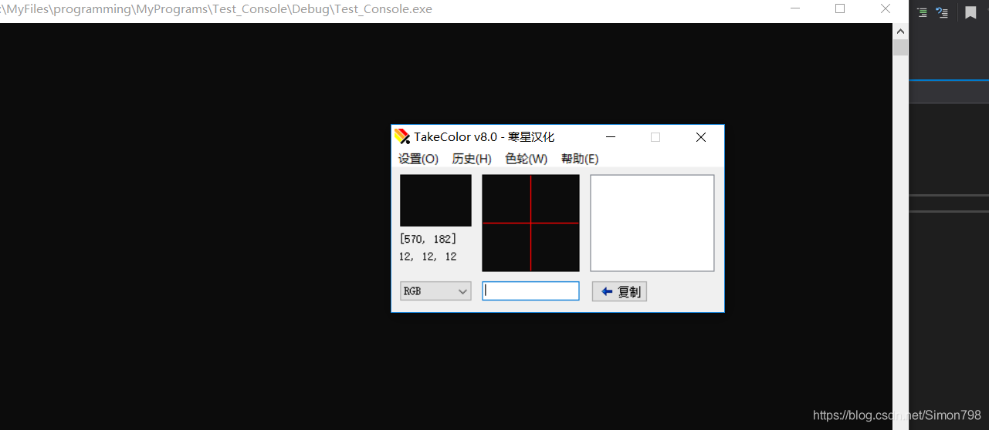Click the bookmark icon in IDE toolbar
The image size is (989, 430).
[970, 12]
